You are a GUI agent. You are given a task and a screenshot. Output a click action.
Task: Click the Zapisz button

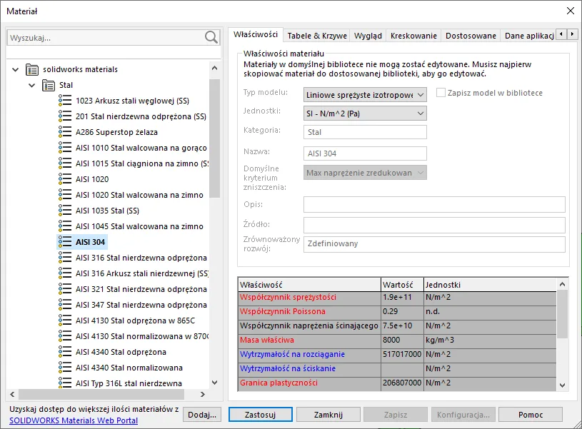[x=396, y=415]
